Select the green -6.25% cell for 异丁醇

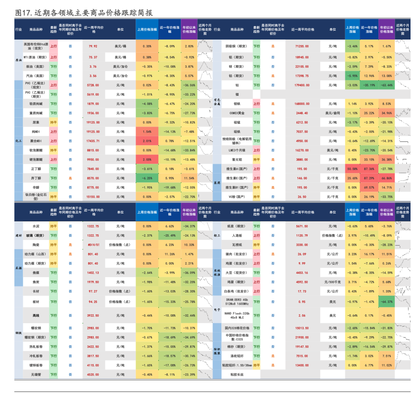(147, 178)
